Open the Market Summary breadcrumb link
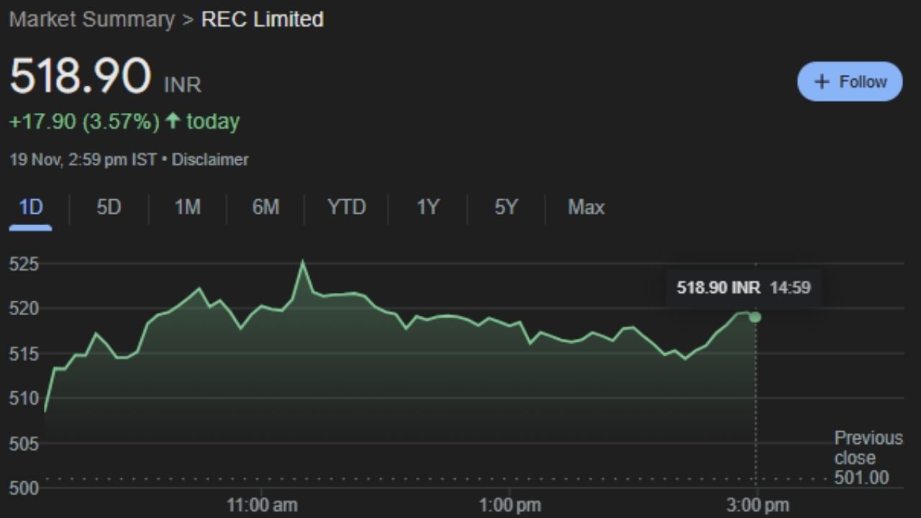This screenshot has width=921, height=518. (91, 19)
